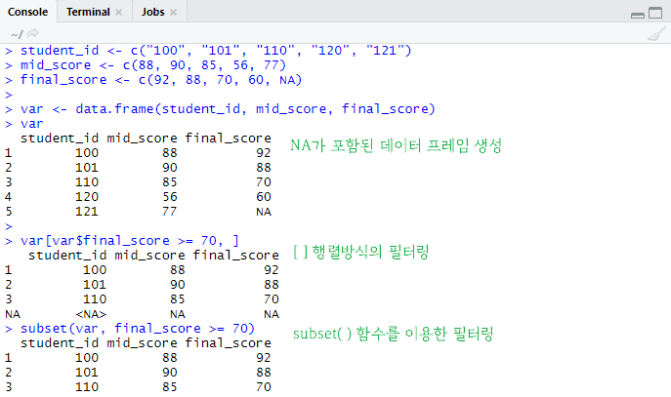Image resolution: width=671 pixels, height=397 pixels.
Task: Click the subset(var, final_score >= 70) command
Action: (x=138, y=329)
